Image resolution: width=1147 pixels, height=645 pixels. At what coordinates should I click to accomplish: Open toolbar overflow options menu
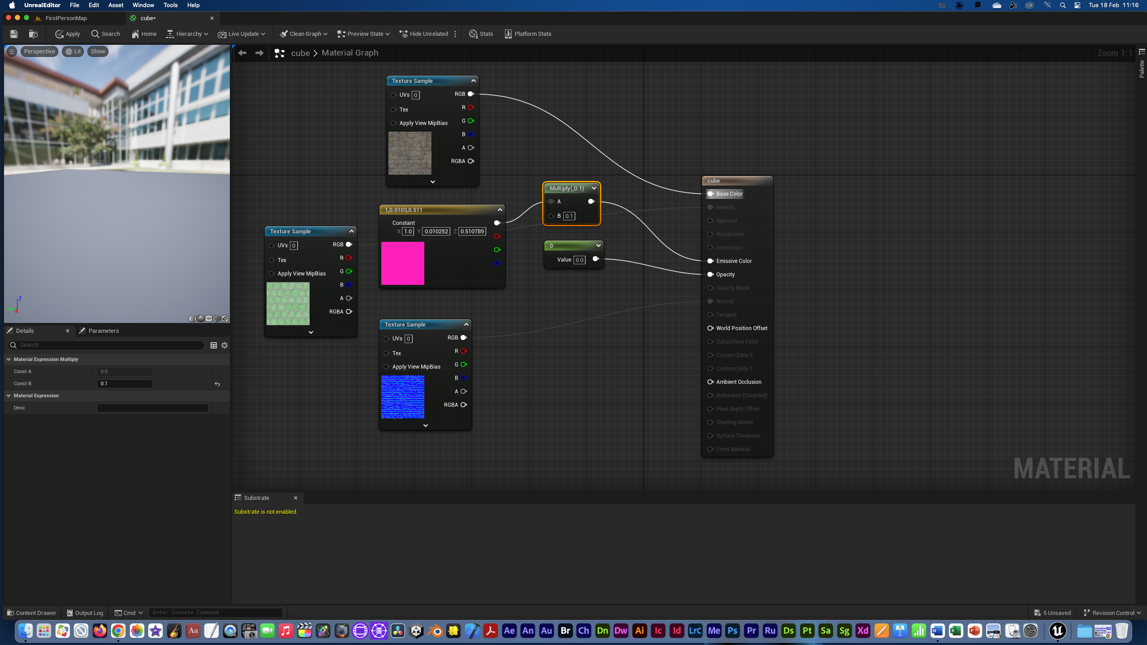pos(455,34)
